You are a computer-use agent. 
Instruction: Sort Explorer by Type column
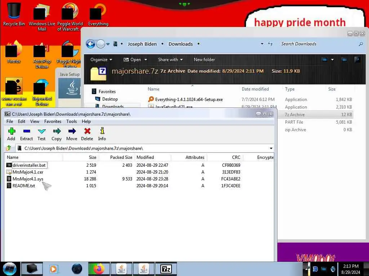(290, 89)
